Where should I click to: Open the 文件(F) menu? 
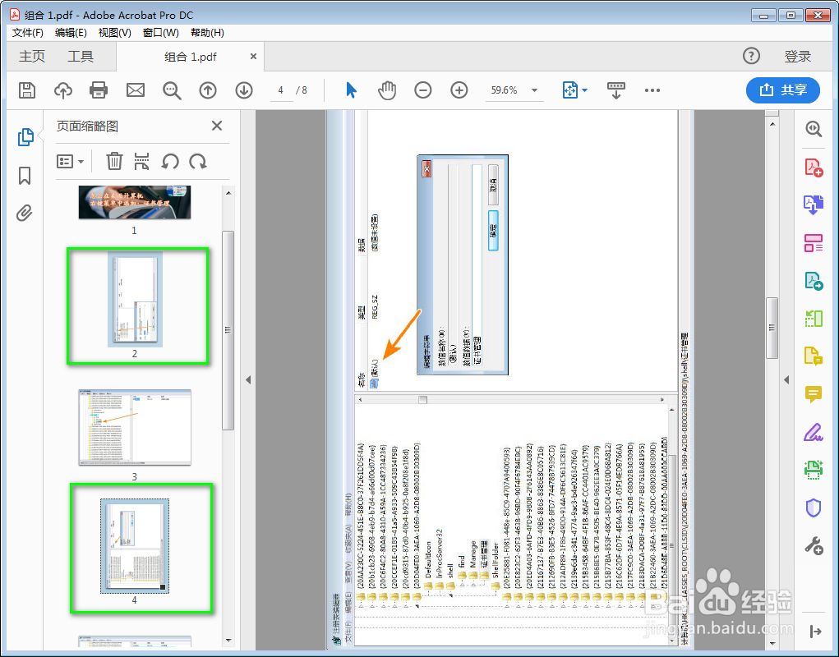(28, 33)
